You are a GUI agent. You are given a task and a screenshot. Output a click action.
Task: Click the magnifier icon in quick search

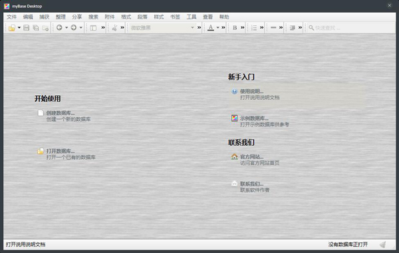coord(311,27)
